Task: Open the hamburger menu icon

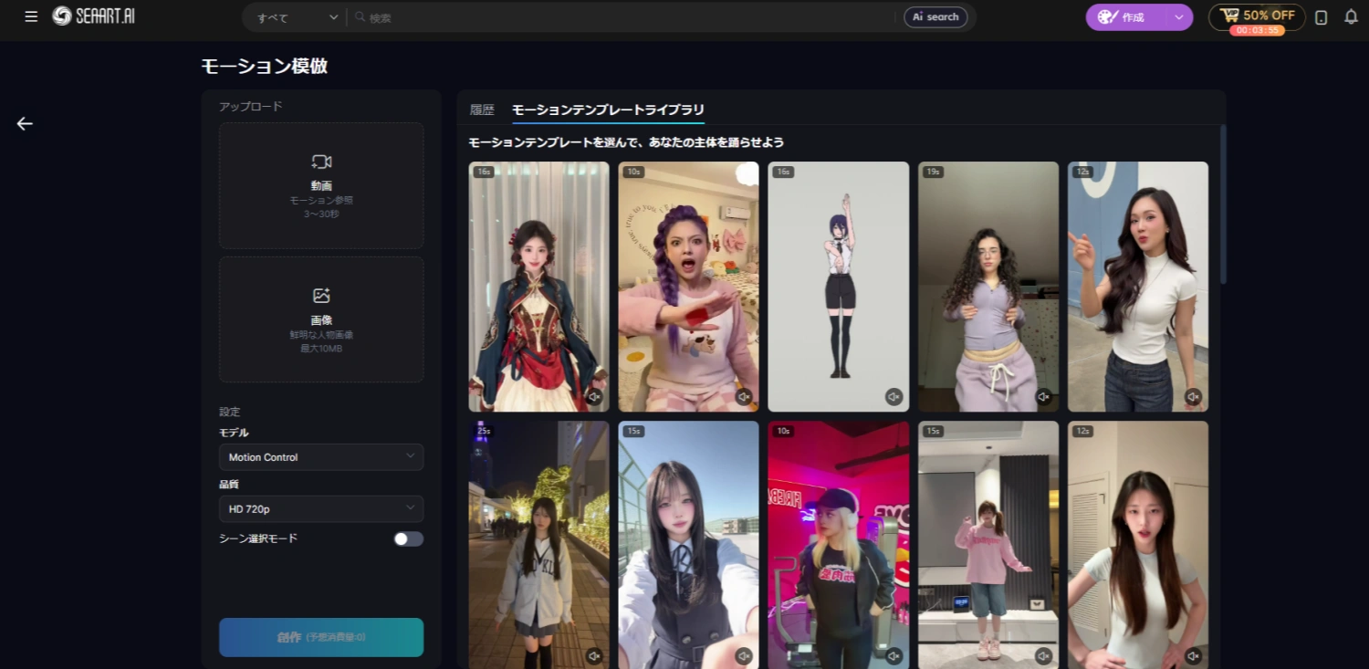Action: pyautogui.click(x=31, y=16)
